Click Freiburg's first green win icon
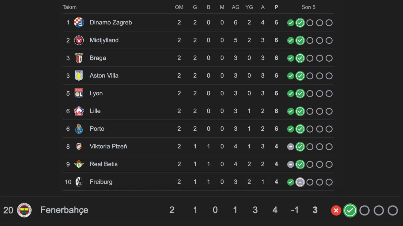 pos(291,182)
